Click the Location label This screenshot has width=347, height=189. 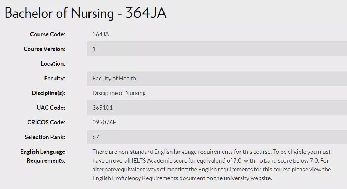tap(53, 63)
